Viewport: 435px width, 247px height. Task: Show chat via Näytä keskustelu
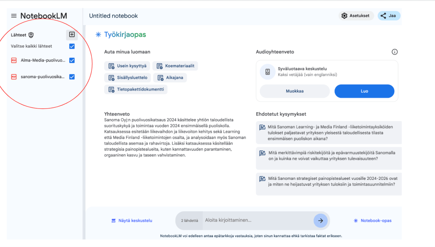[132, 221]
